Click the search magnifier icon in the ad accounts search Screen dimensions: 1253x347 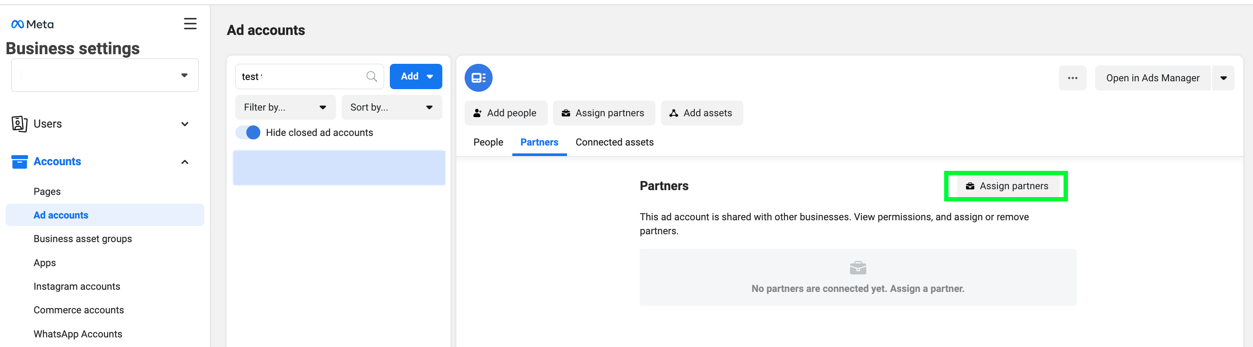371,76
